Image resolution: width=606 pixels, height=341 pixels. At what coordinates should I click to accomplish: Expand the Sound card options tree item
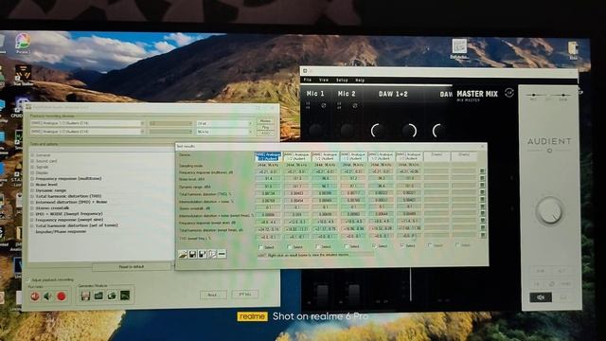(x=32, y=161)
